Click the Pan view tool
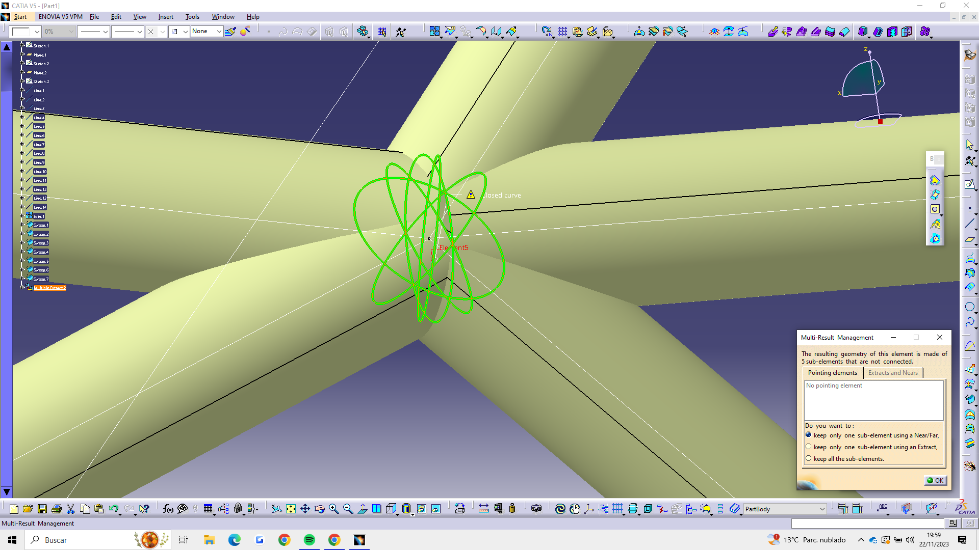This screenshot has height=550, width=979. pos(305,509)
